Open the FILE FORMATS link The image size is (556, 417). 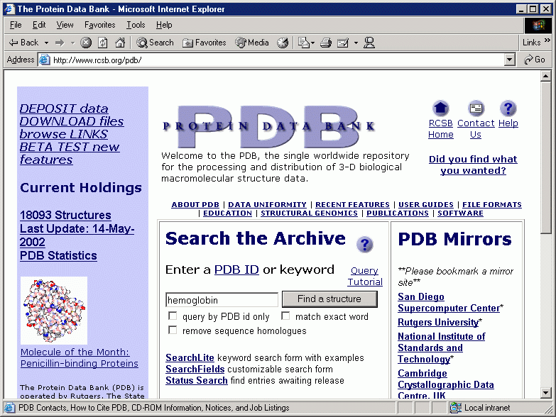tap(492, 205)
